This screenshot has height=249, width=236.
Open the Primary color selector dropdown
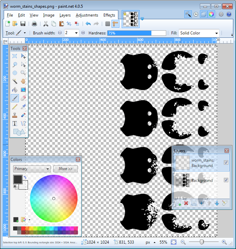(x=32, y=169)
